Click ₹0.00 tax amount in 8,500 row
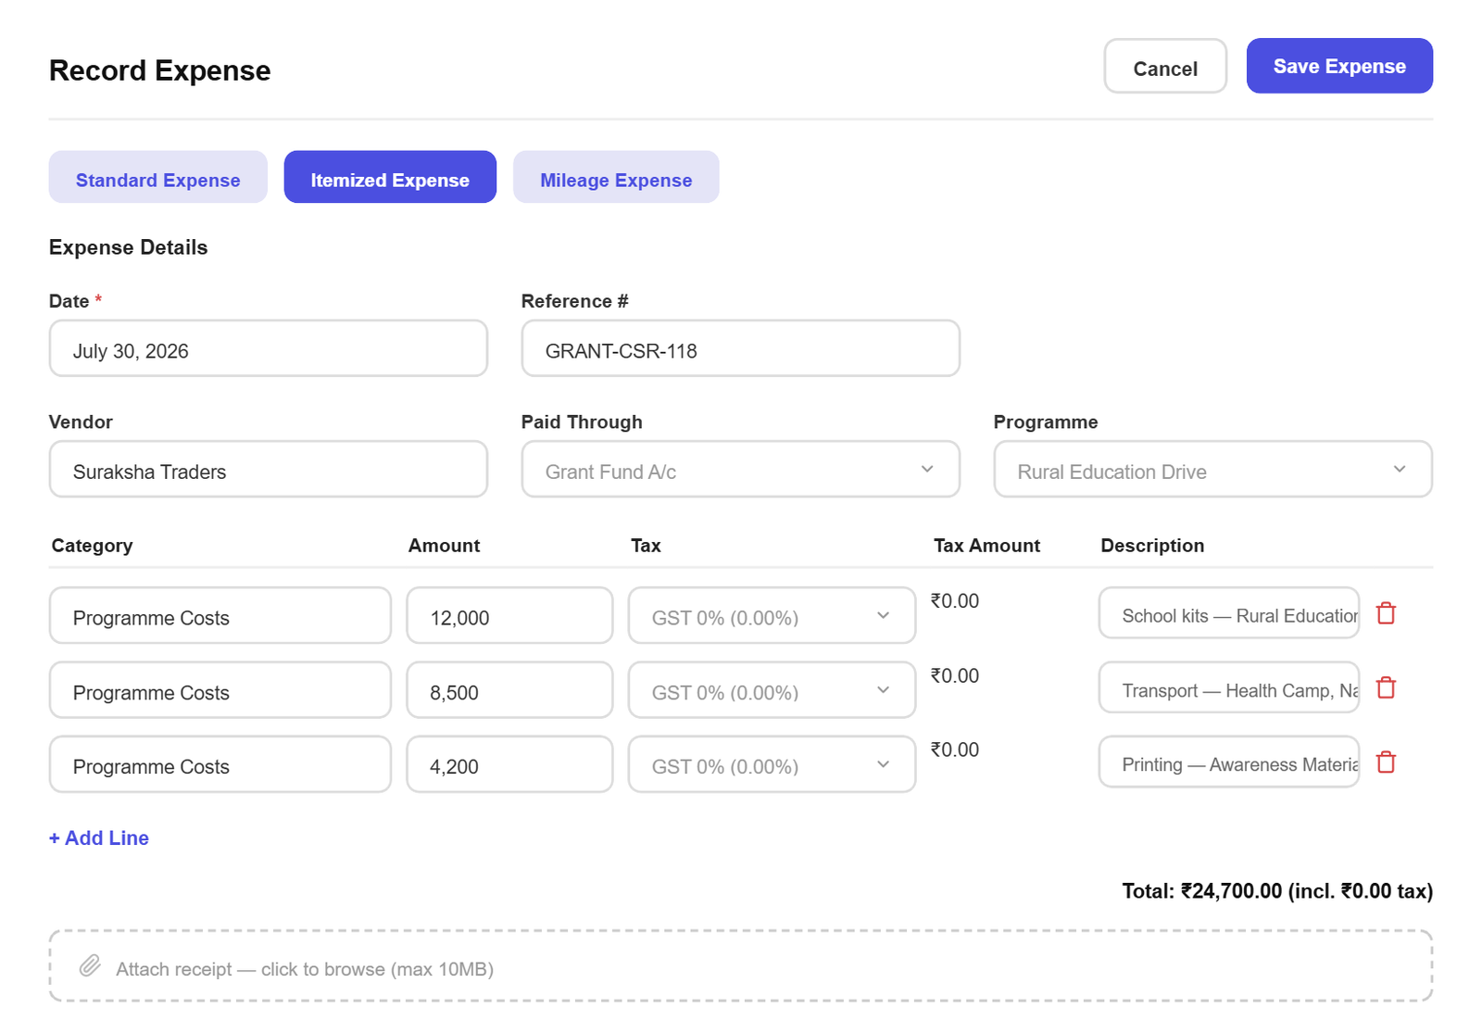Screen dimensions: 1482x1020 [x=955, y=676]
